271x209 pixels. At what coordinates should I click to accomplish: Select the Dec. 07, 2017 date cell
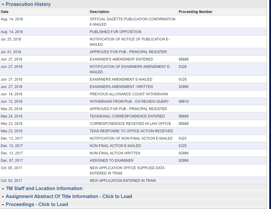(x=12, y=161)
